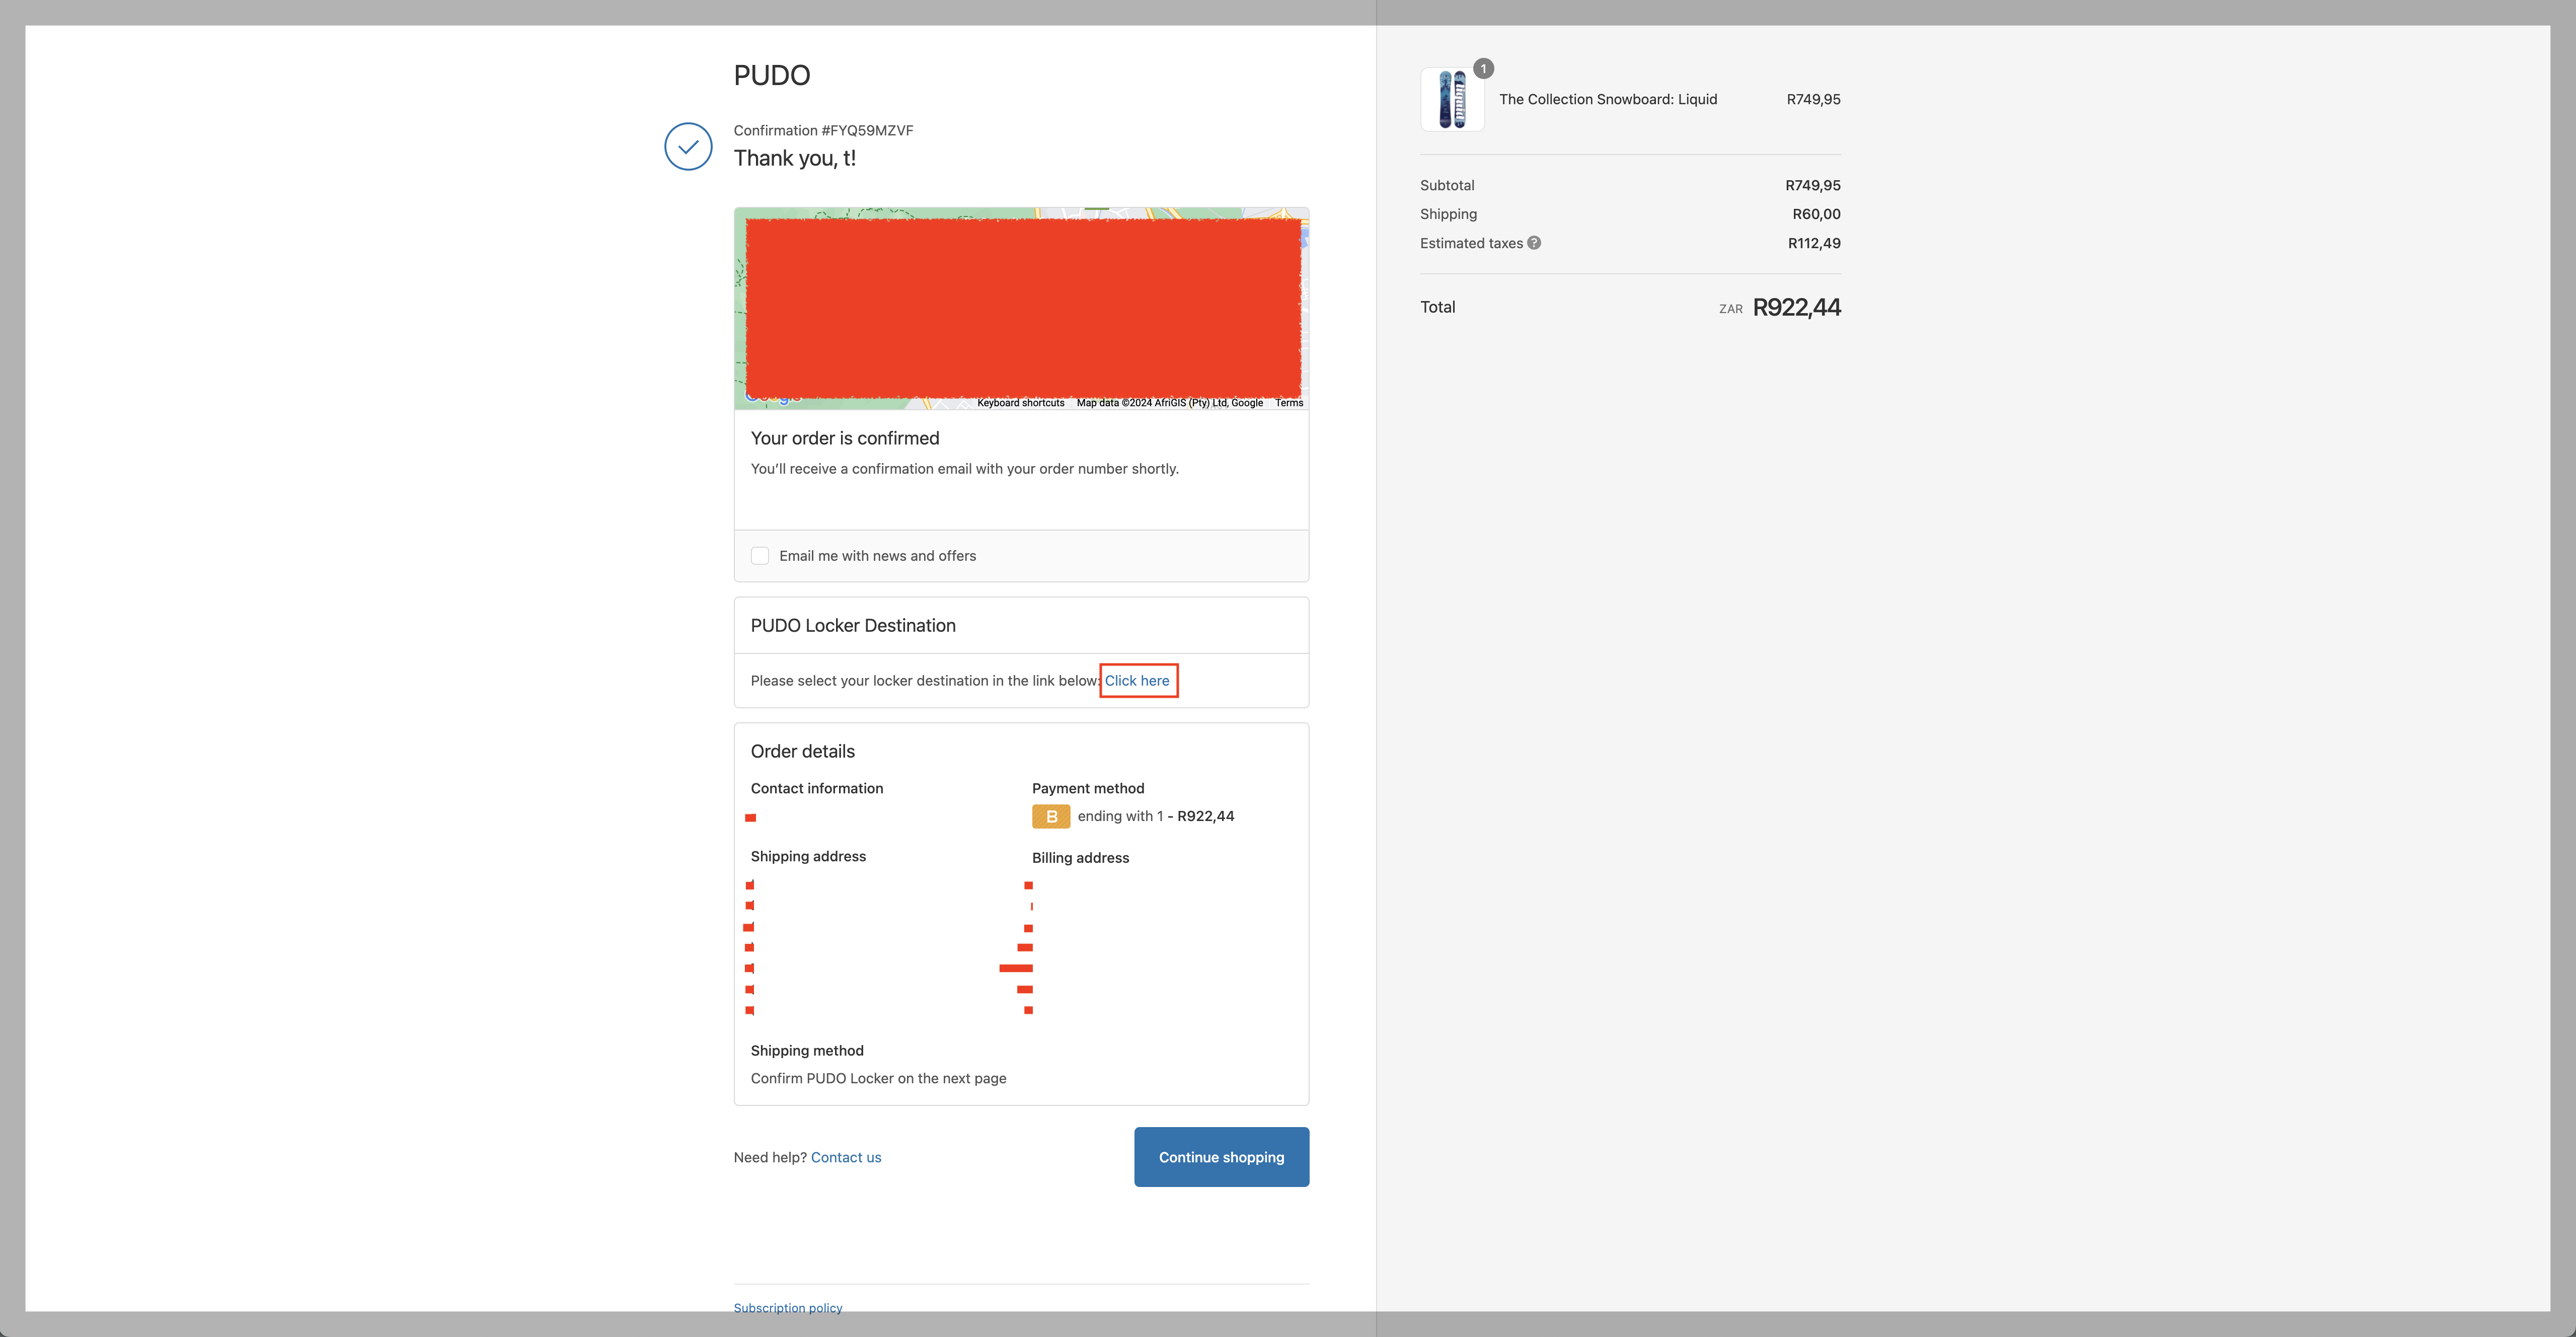Open the map Terms link
2576x1337 pixels.
point(1289,403)
